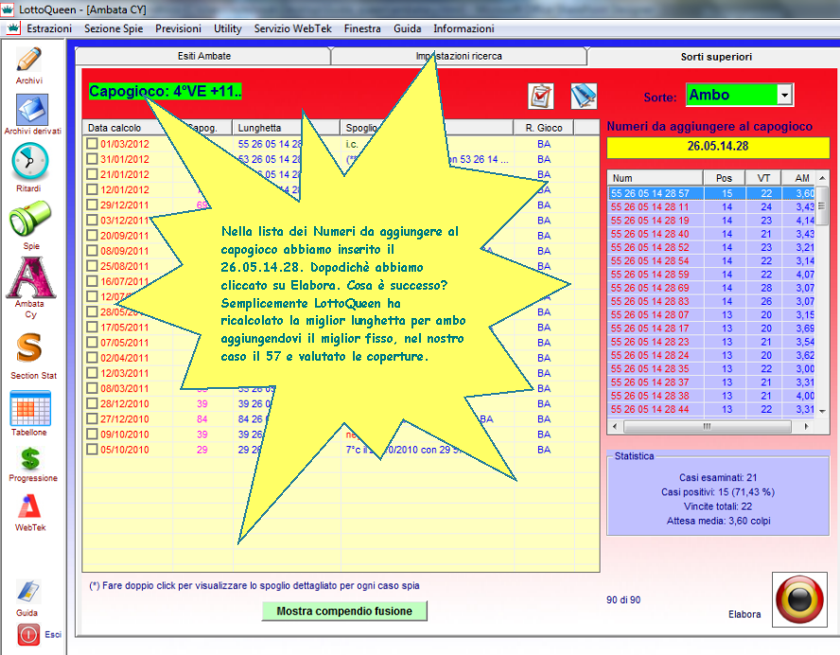Check the box for 28/12/2010 row
Viewport: 840px width, 655px height.
pyautogui.click(x=92, y=403)
